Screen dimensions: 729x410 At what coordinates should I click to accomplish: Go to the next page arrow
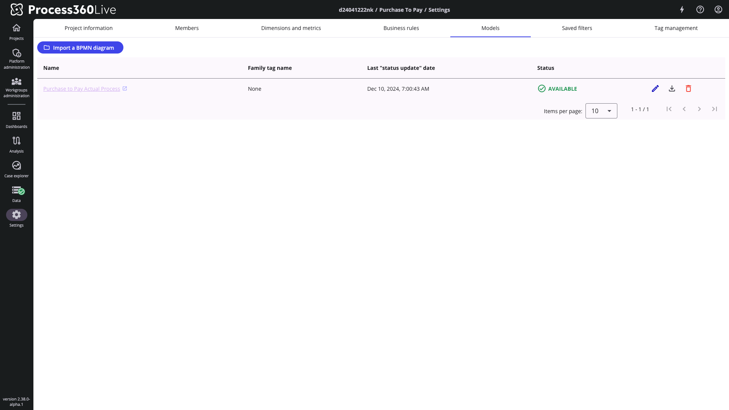tap(699, 109)
